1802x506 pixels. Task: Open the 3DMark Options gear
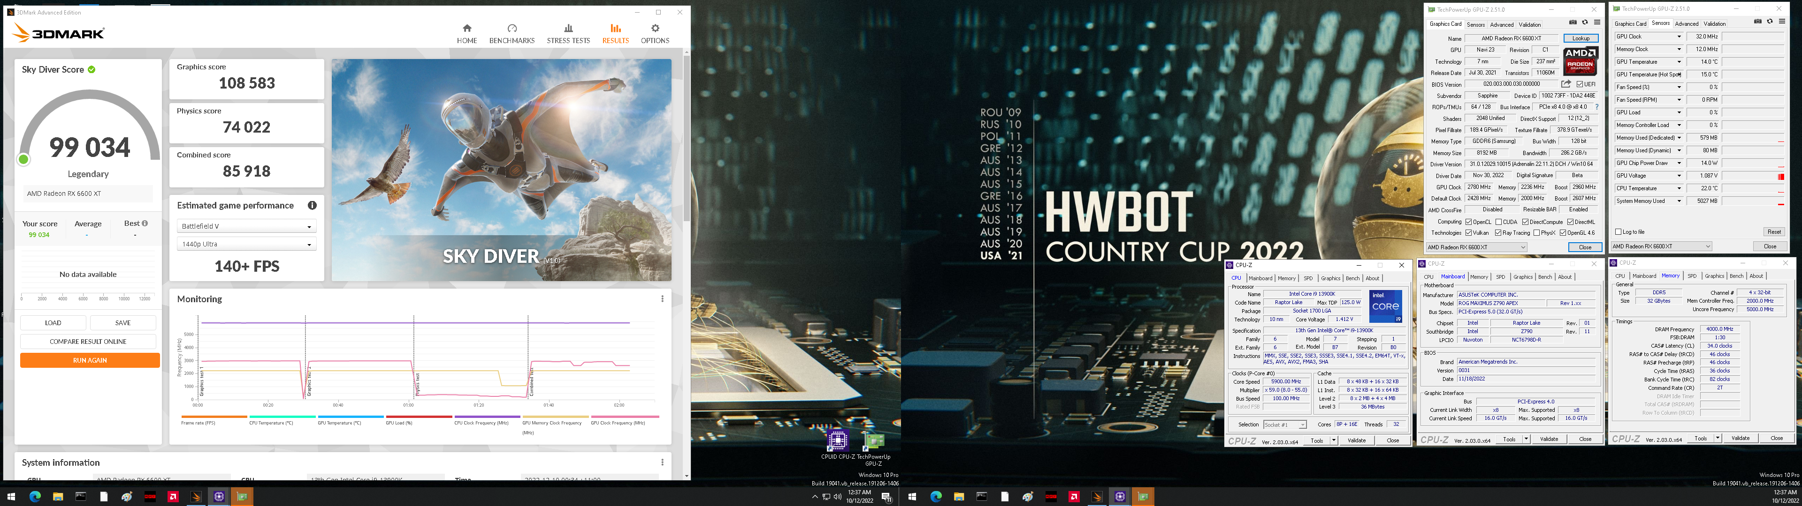(655, 34)
